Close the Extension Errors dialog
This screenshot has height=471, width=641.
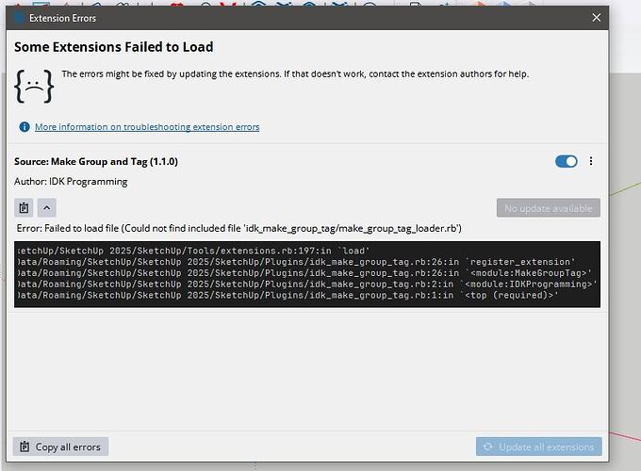[596, 18]
